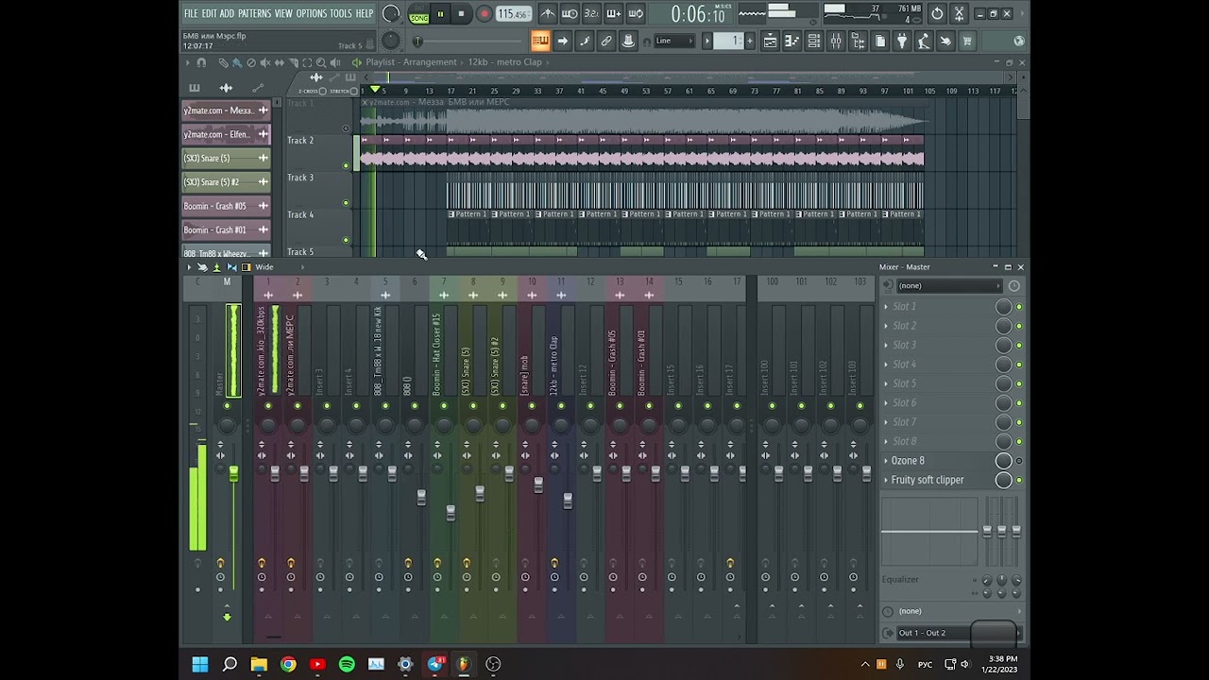The height and width of the screenshot is (680, 1209).
Task: Click the globe news icon
Action: [x=1018, y=41]
